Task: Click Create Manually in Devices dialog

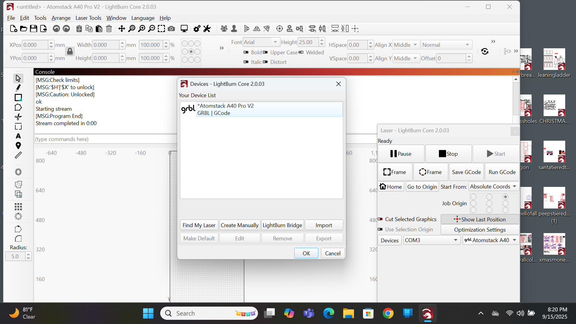Action: [x=239, y=225]
